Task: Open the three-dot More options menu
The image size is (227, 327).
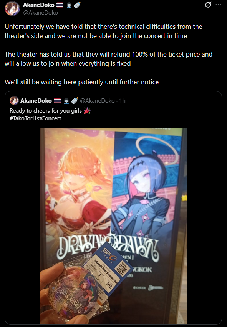Action: (x=218, y=5)
